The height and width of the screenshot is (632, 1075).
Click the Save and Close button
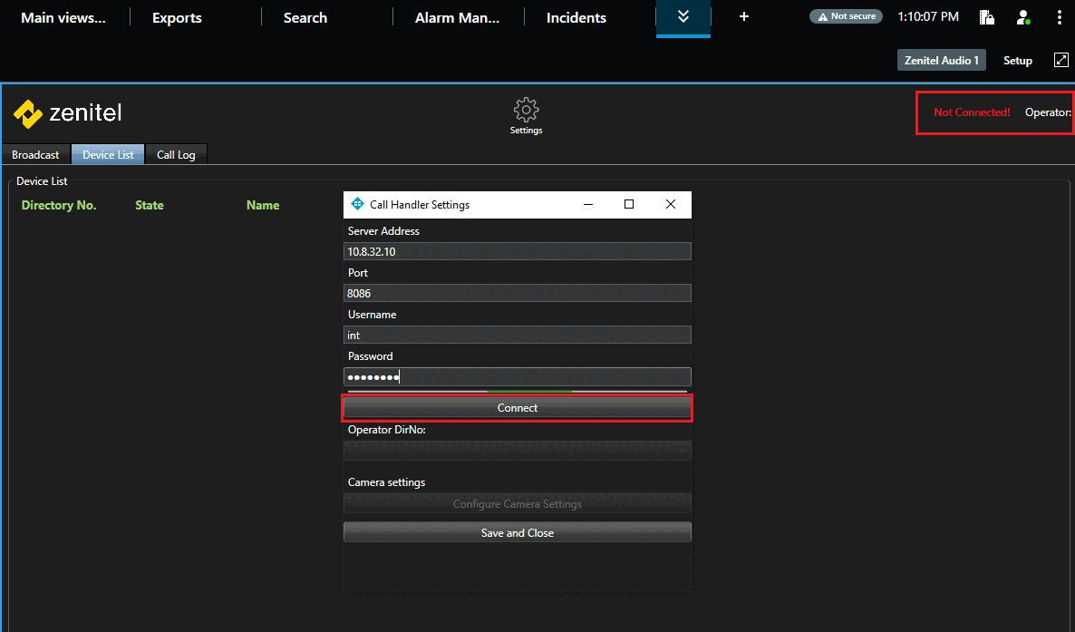click(517, 533)
